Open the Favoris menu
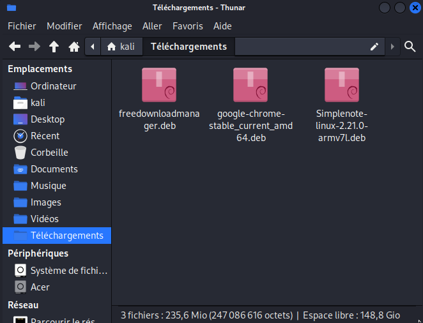423x323 pixels. [187, 26]
